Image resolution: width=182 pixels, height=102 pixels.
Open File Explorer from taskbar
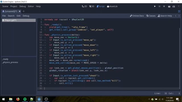pos(11,99)
